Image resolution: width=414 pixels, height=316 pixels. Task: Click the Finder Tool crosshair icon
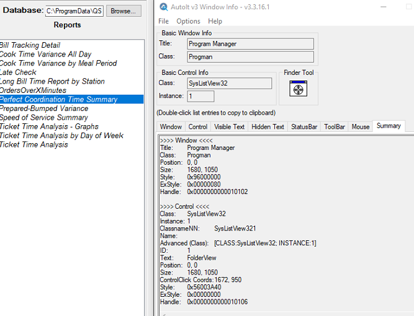coord(298,89)
